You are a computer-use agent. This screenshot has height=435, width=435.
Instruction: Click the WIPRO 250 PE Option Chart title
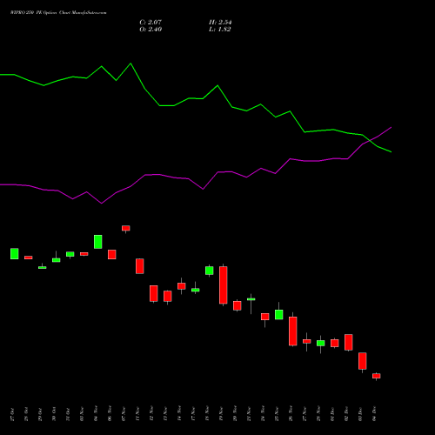(58, 13)
